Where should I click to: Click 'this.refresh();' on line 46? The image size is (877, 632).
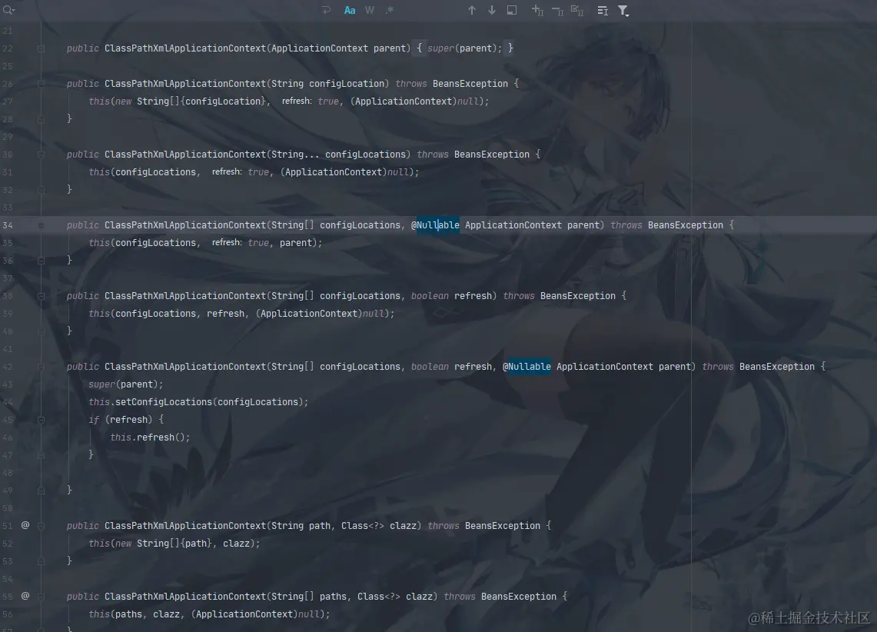(150, 437)
